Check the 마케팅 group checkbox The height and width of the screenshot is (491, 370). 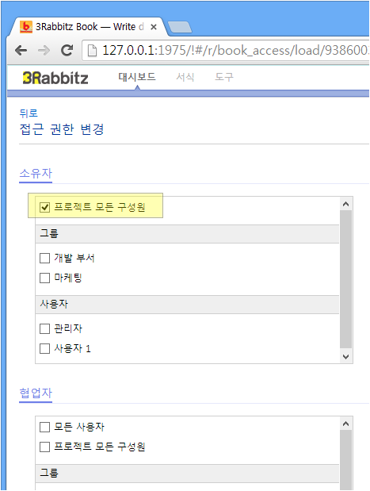coord(44,278)
